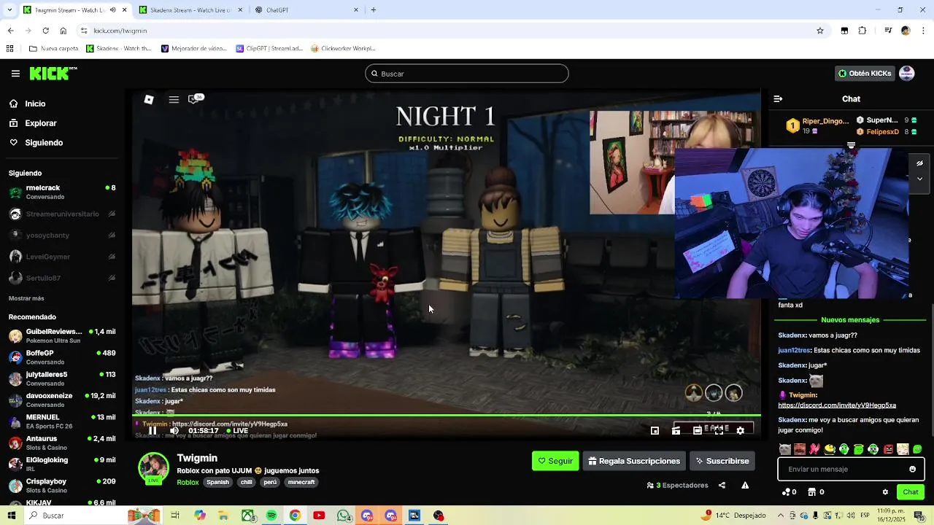The height and width of the screenshot is (525, 934).
Task: Click Suscribirse button
Action: click(x=722, y=461)
